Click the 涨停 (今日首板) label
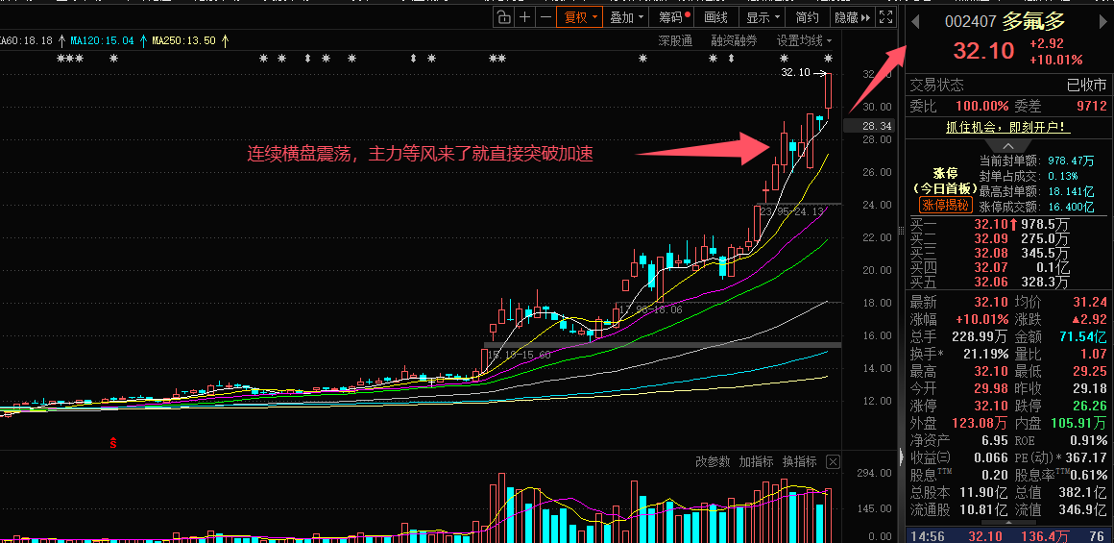Image resolution: width=1114 pixels, height=543 pixels. point(946,182)
